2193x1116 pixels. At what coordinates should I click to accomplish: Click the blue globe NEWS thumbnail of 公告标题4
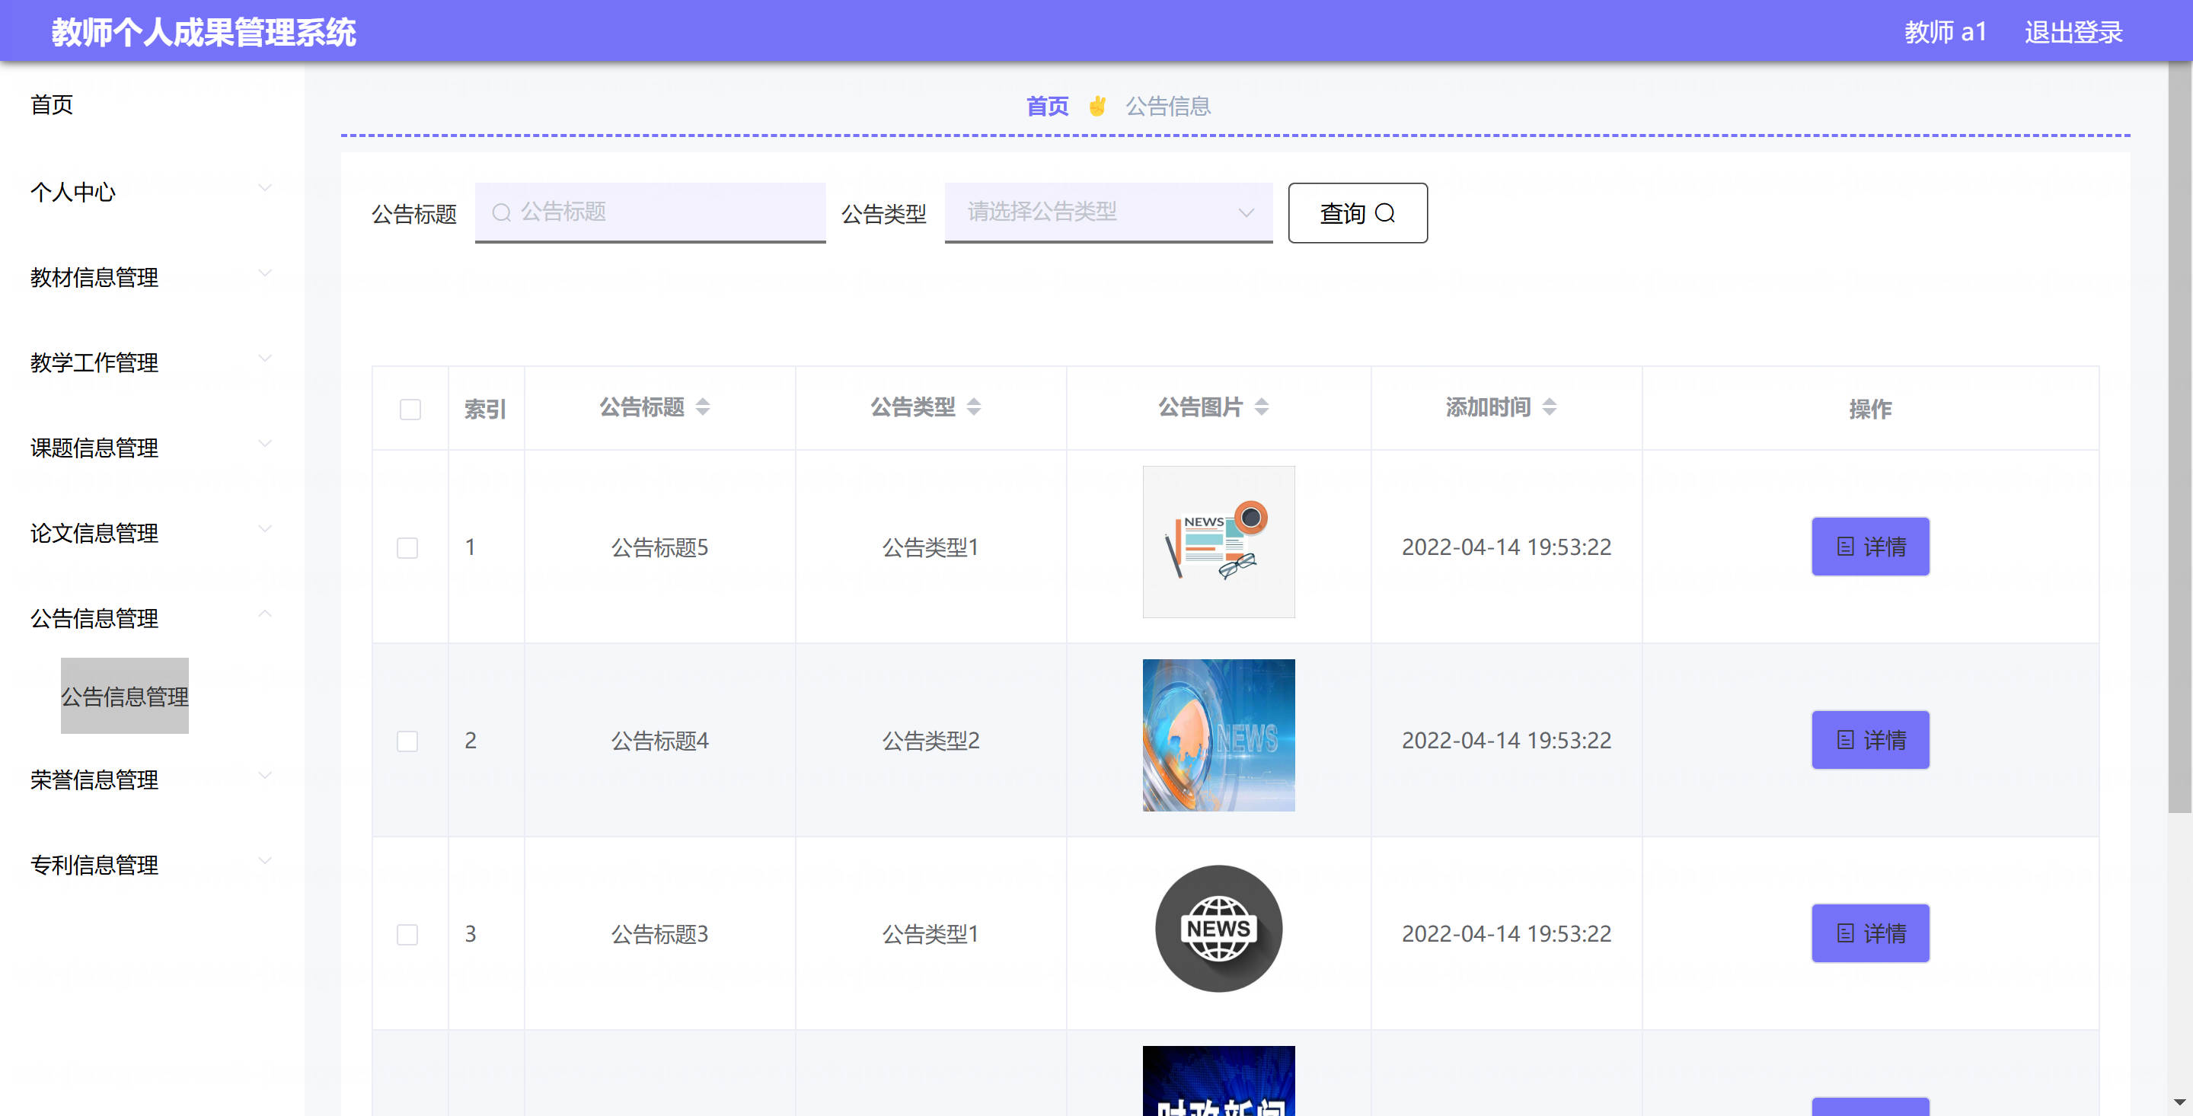[1218, 735]
